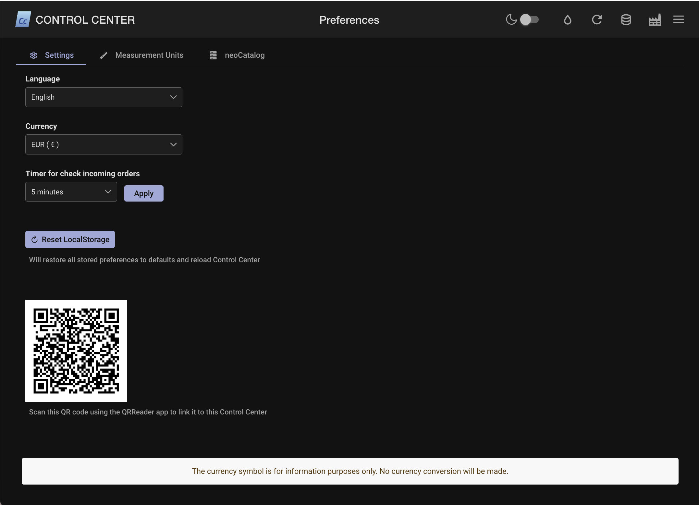Open the Language dropdown
Image resolution: width=699 pixels, height=505 pixels.
(104, 97)
